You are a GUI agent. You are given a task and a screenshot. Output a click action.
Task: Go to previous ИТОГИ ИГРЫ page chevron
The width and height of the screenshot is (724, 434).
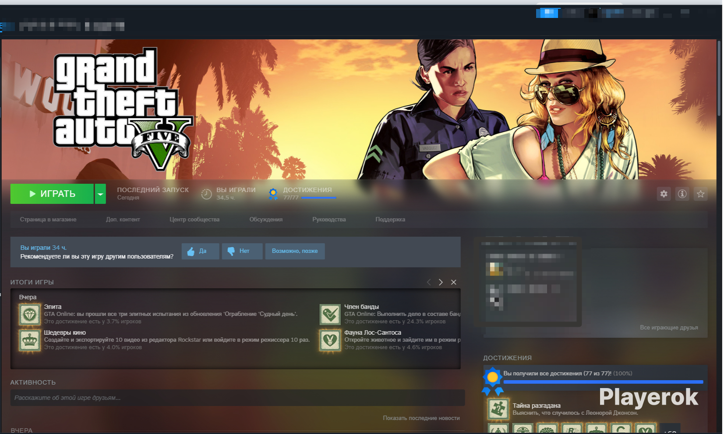(x=429, y=282)
